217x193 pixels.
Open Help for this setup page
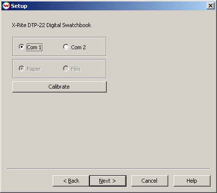192,181
